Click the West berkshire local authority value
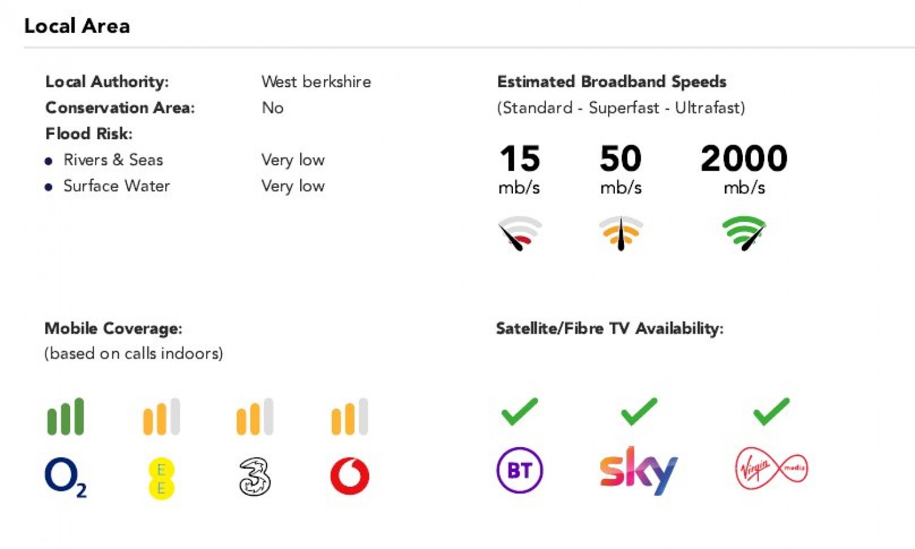The image size is (915, 549). tap(316, 82)
